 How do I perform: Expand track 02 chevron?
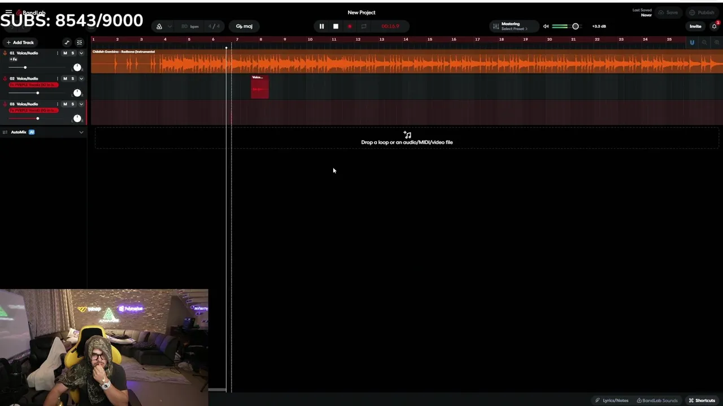81,78
